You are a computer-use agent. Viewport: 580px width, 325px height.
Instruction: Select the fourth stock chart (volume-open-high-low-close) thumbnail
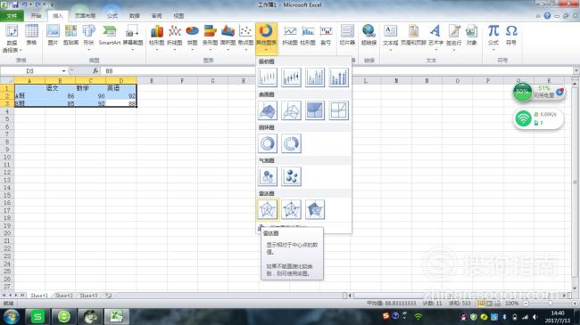(339, 77)
